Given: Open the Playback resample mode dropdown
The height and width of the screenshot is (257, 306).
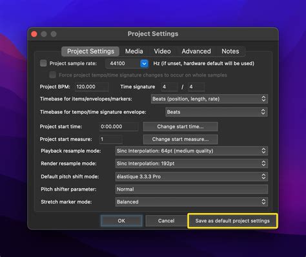Looking at the screenshot, I should pos(192,151).
